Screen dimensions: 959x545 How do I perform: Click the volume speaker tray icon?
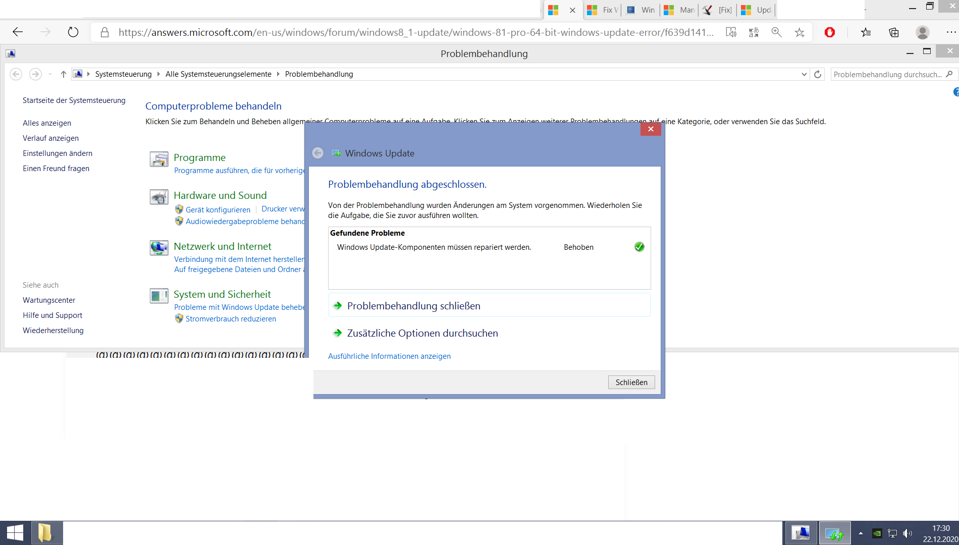(x=908, y=533)
